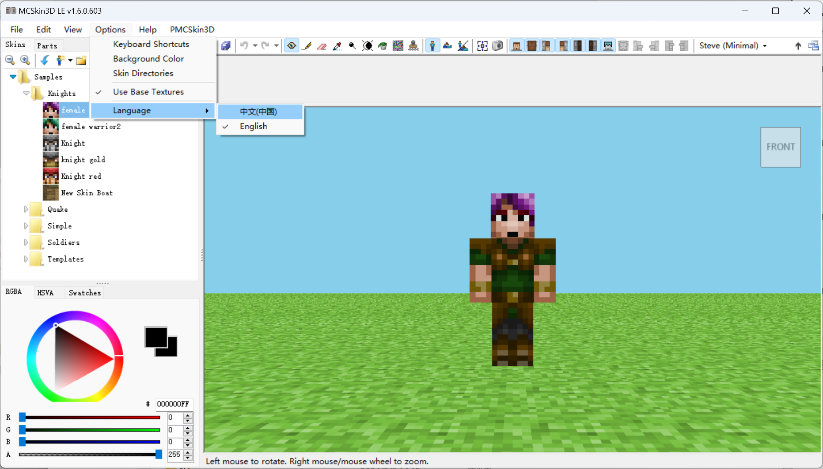The height and width of the screenshot is (469, 823).
Task: Click the new folder icon
Action: click(81, 60)
